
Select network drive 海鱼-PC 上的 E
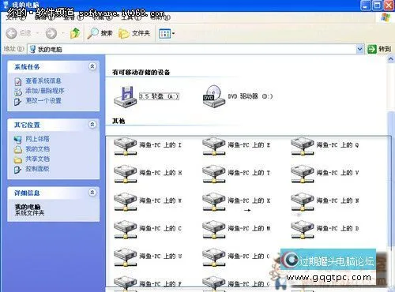[x=236, y=146]
